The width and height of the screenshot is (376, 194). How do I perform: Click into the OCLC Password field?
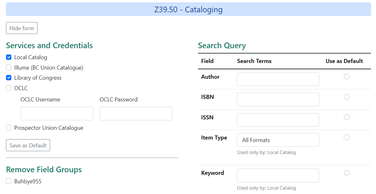[x=136, y=113]
